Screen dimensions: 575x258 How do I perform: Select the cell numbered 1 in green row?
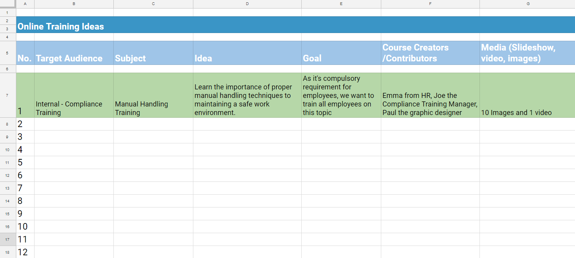click(25, 95)
